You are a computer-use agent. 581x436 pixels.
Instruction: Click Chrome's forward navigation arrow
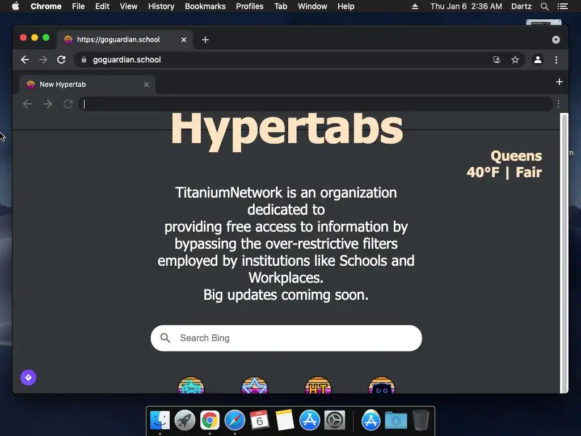[x=43, y=60]
